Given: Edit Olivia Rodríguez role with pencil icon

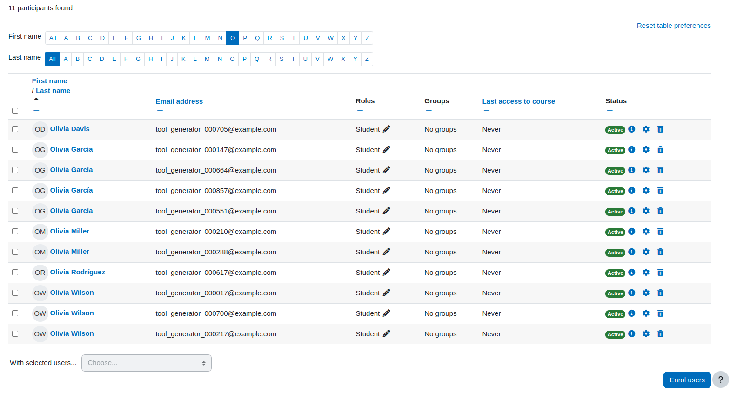Looking at the screenshot, I should pyautogui.click(x=386, y=272).
